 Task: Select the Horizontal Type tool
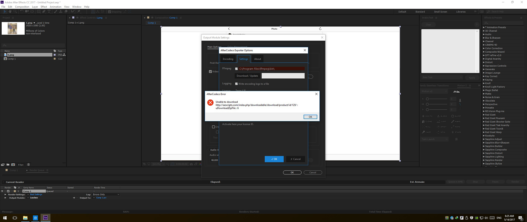point(49,12)
